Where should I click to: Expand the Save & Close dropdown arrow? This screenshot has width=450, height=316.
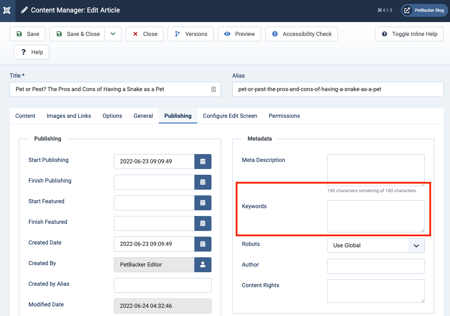coord(113,34)
